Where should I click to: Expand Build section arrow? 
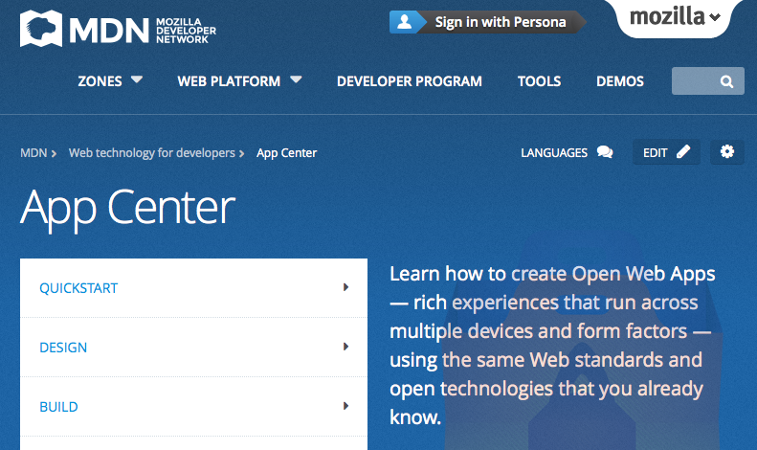(x=345, y=406)
